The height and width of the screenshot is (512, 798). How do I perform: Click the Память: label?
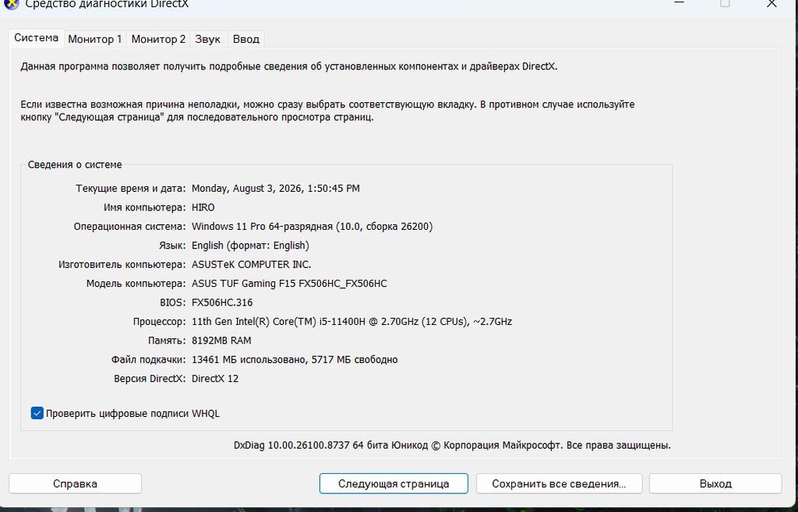[167, 341]
